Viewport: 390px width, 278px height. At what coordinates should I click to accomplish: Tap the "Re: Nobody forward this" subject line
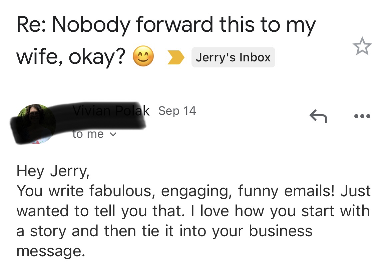166,25
